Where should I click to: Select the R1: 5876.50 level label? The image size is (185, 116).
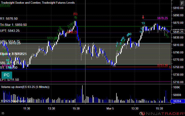(x=9, y=18)
